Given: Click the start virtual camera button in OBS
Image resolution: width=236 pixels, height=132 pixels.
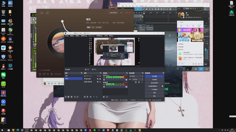Looking at the screenshot, I should point(153,86).
